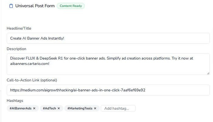Focus the Call-to-Action Link URL field
Image resolution: width=213 pixels, height=122 pixels.
coord(108,90)
